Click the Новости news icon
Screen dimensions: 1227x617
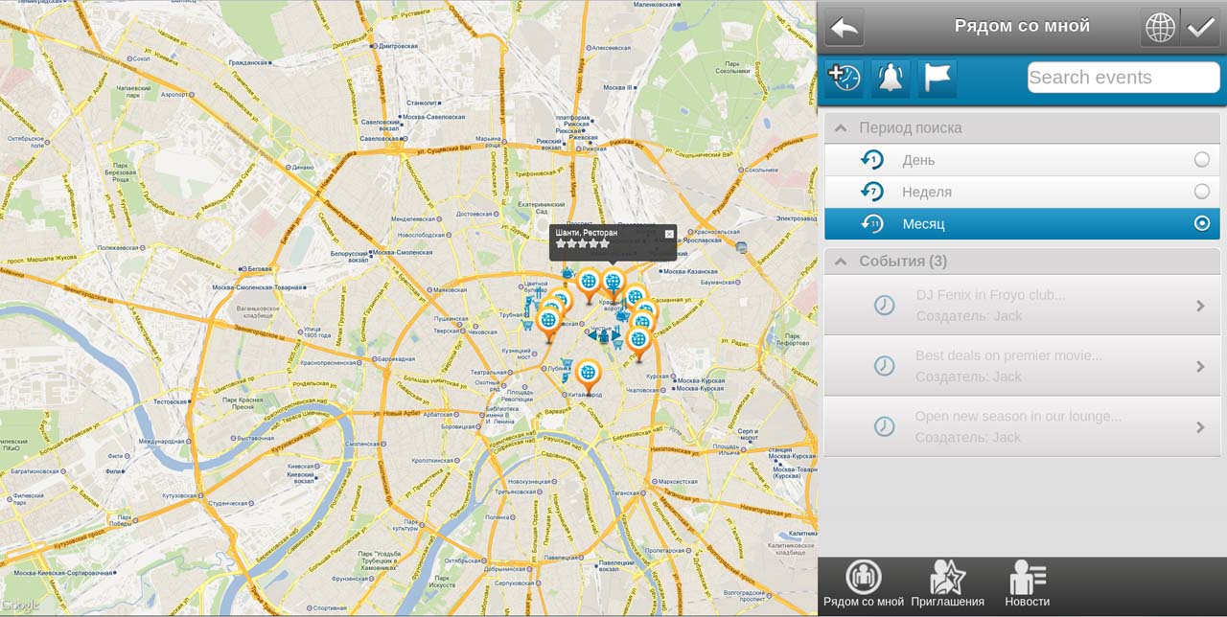coord(1028,576)
